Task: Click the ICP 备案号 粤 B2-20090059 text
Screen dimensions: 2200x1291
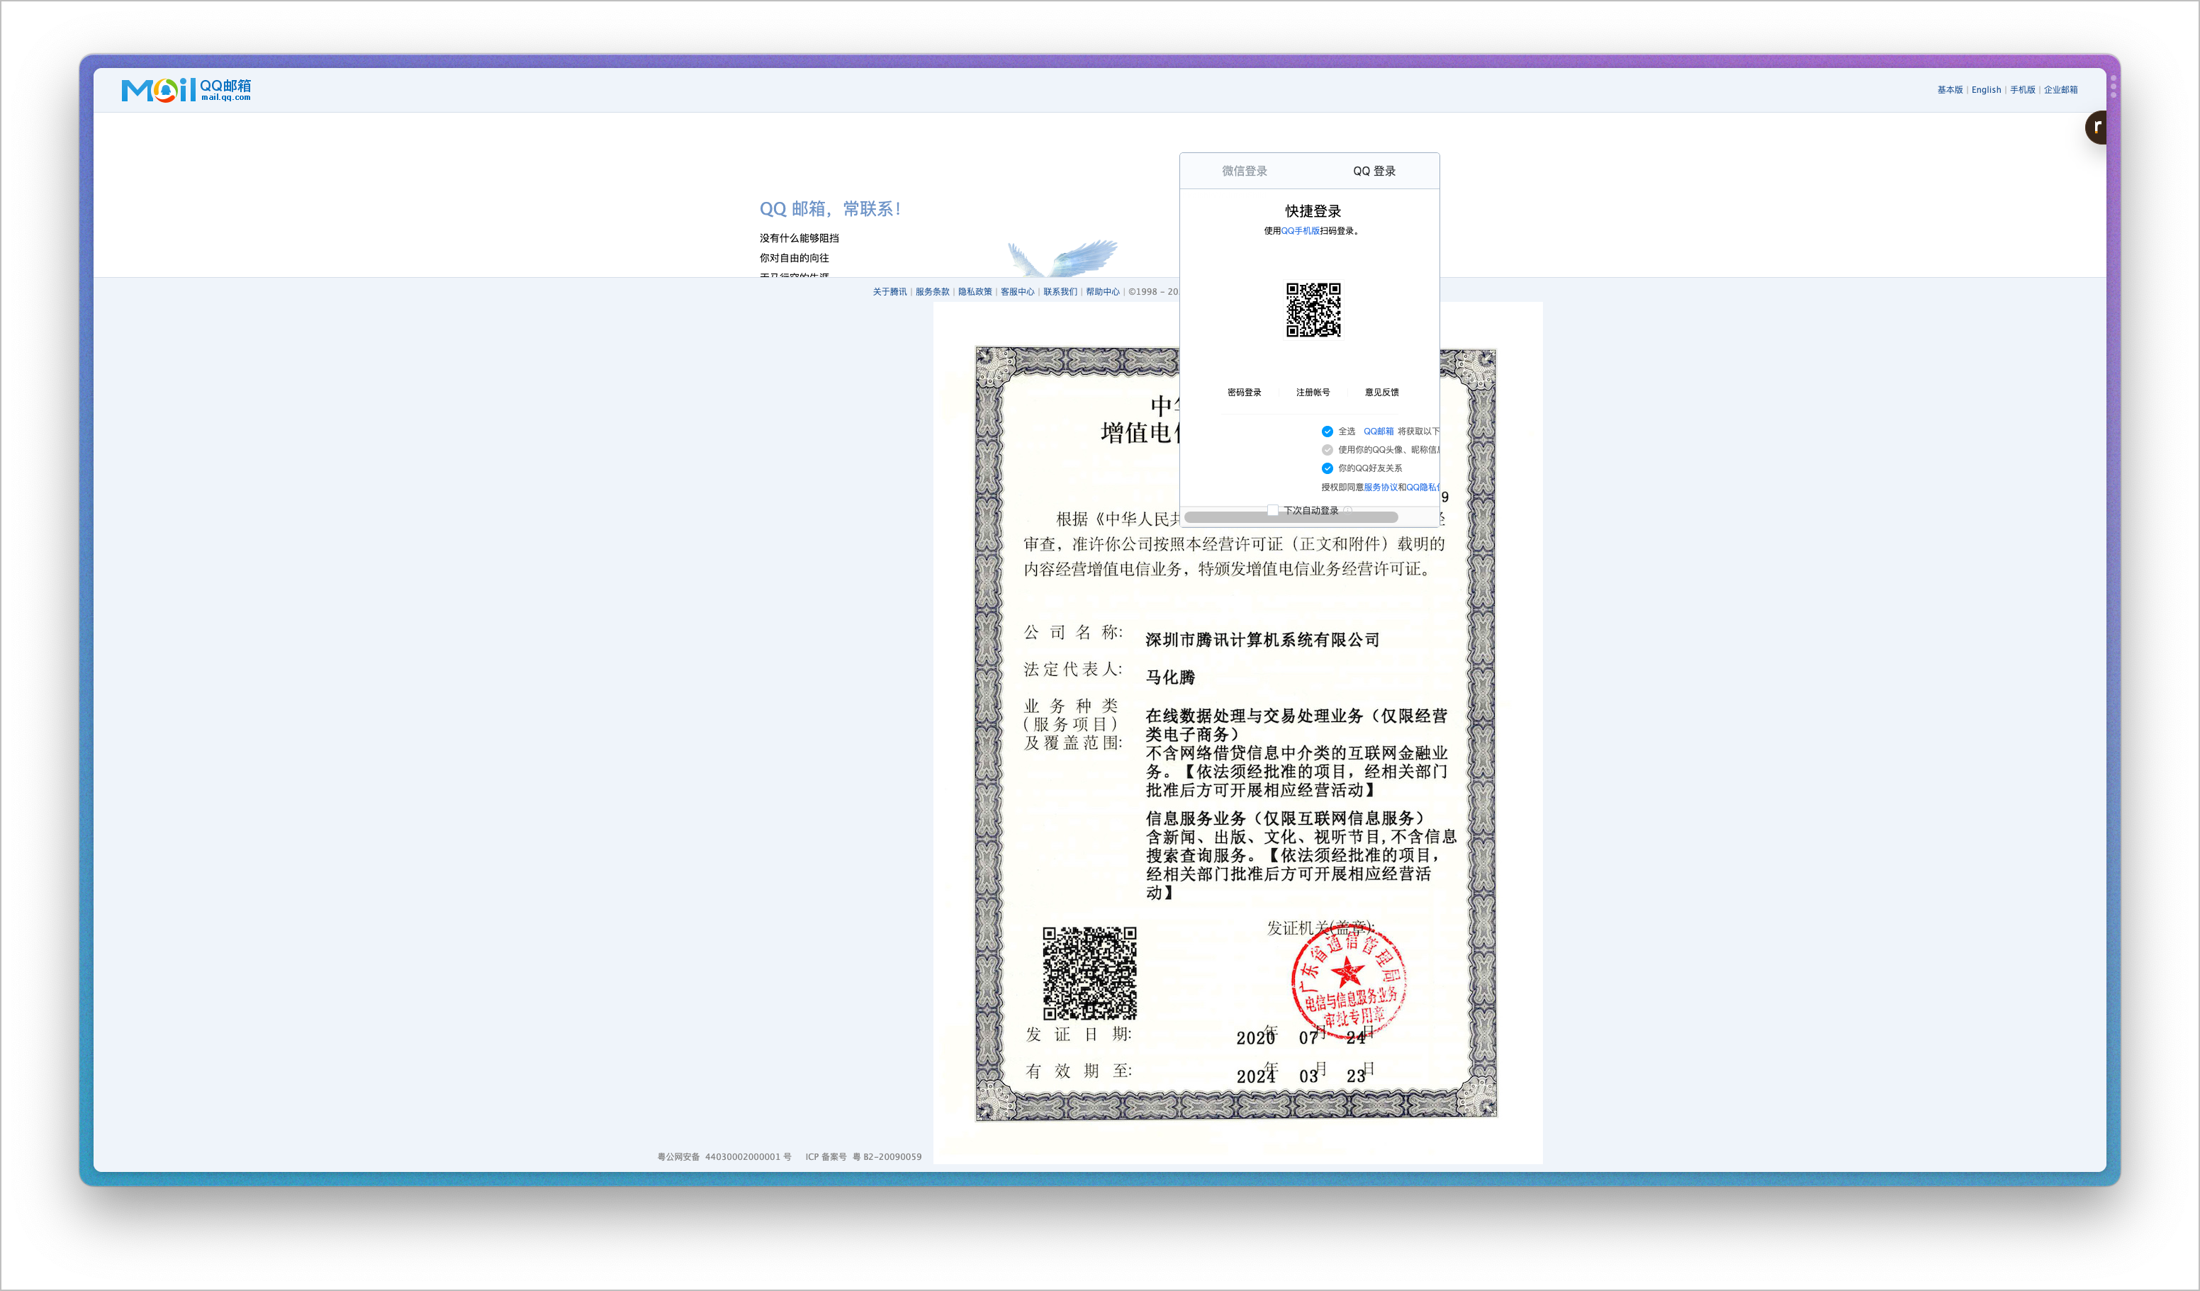Action: [863, 1156]
